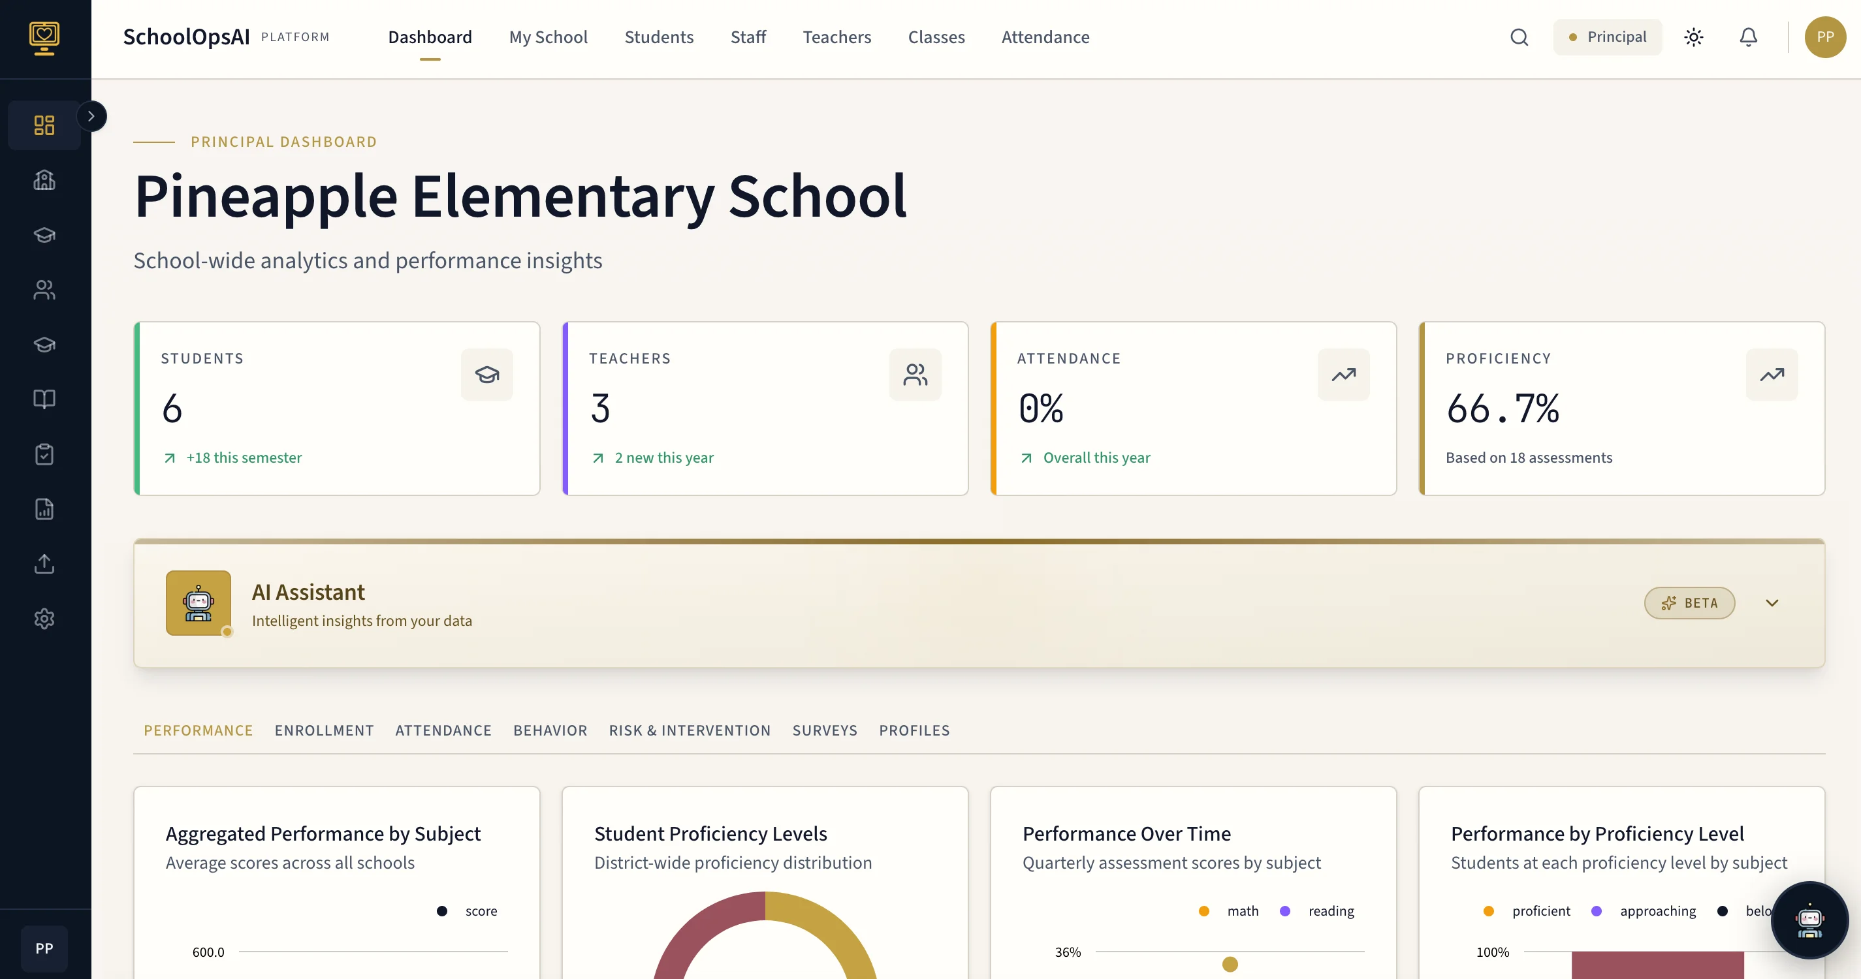Click the upload icon in sidebar

coord(44,564)
